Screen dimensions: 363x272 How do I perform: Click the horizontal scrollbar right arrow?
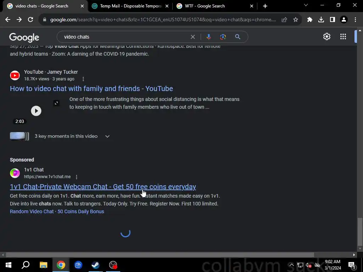pos(354,255)
